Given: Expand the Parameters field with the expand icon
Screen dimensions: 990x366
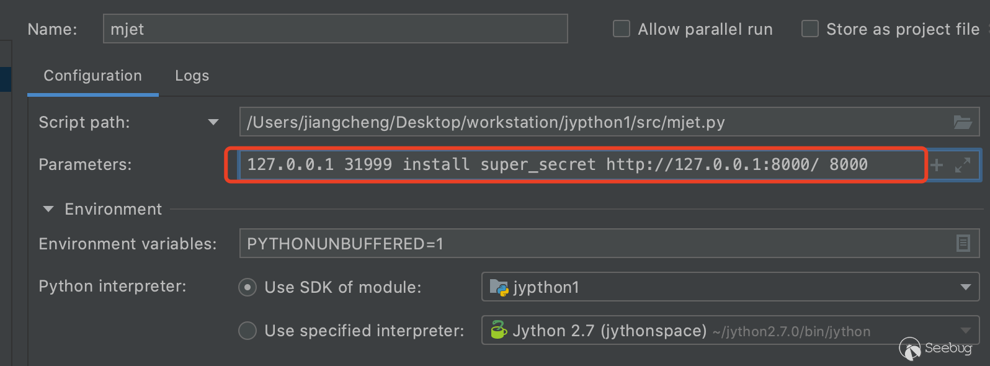Looking at the screenshot, I should tap(962, 165).
